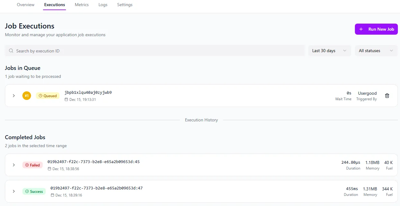400x206 pixels.
Task: Open the Last 30 days time range dropdown
Action: (x=329, y=50)
